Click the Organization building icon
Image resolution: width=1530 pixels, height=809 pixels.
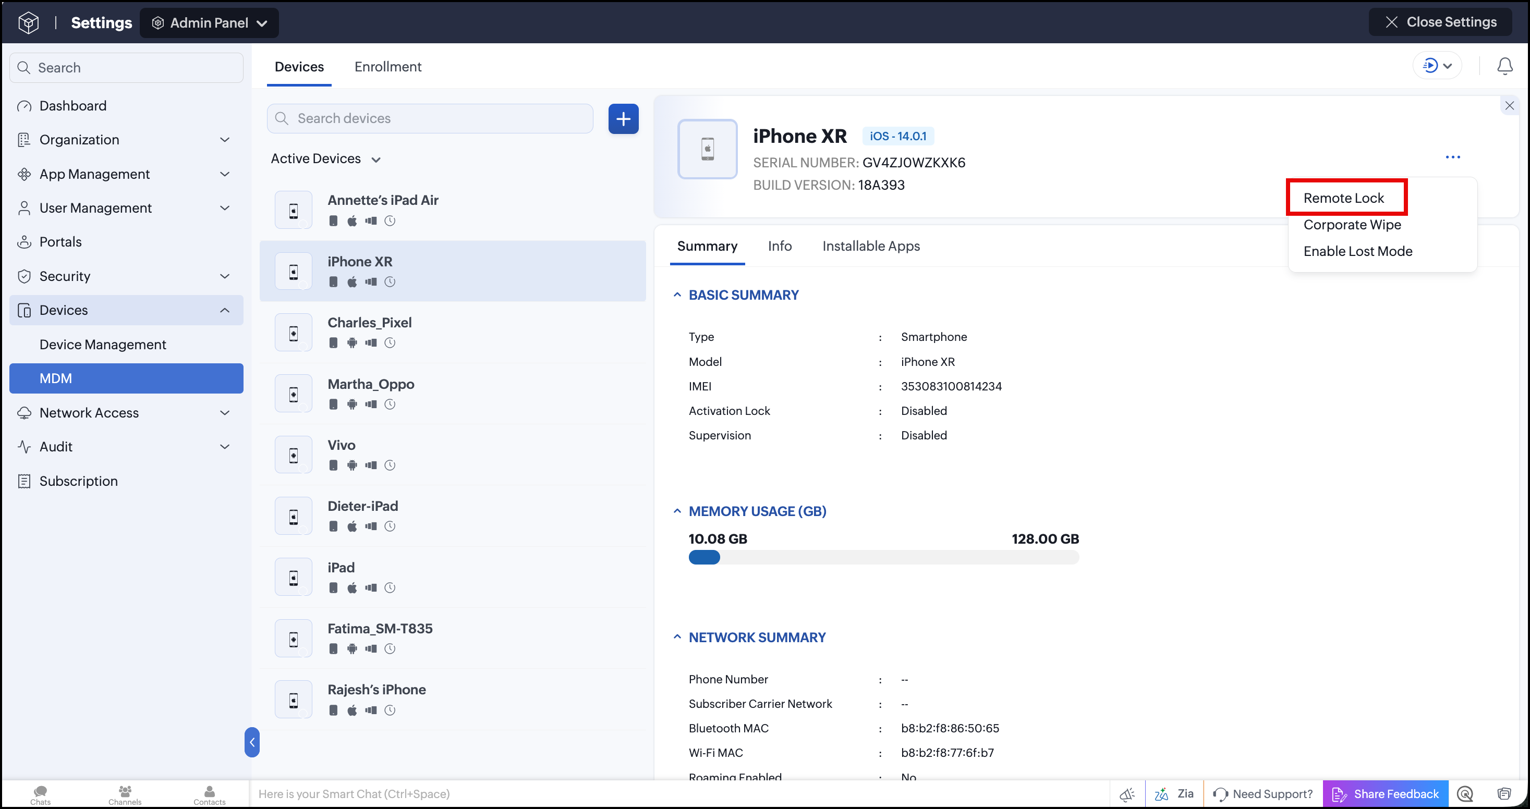click(x=25, y=140)
